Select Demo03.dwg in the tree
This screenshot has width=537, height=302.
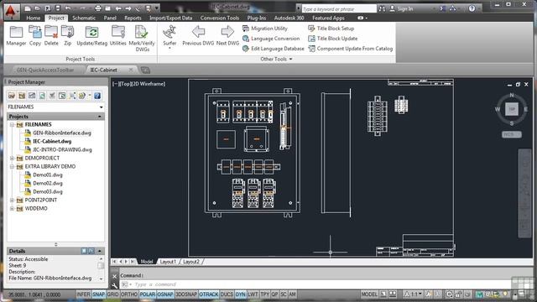tap(48, 192)
